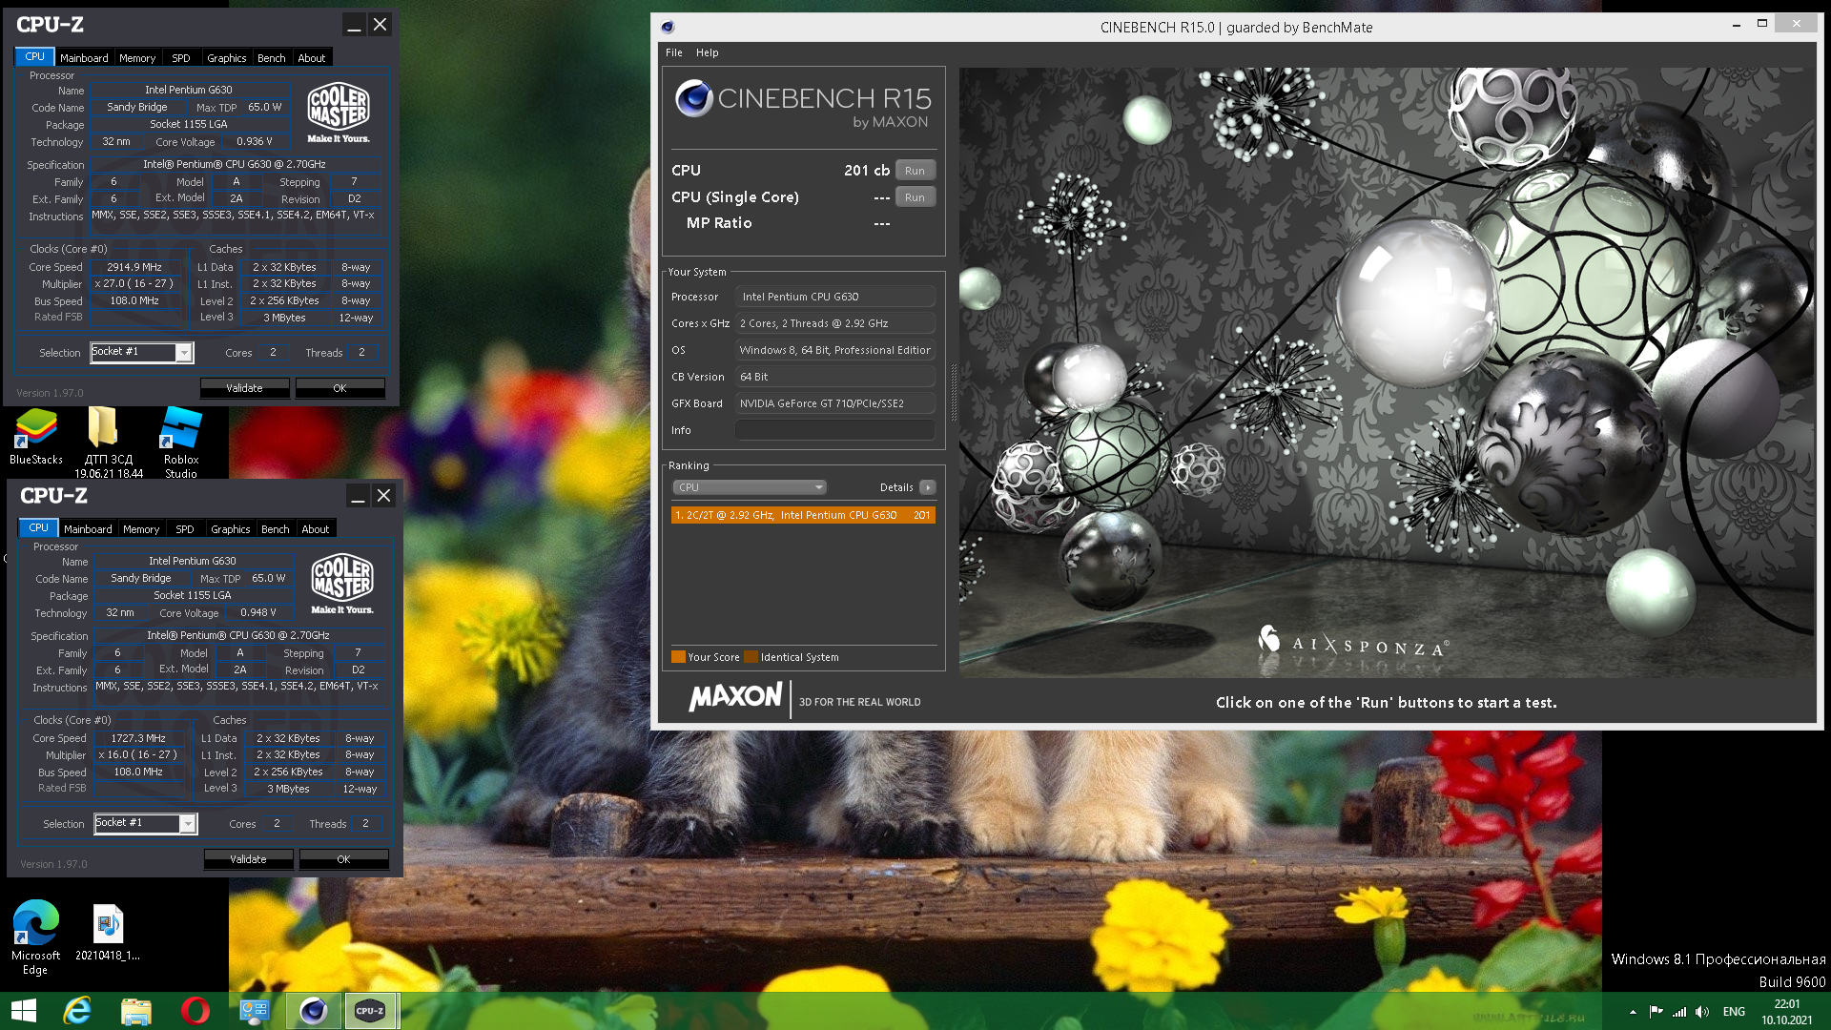The height and width of the screenshot is (1030, 1831).
Task: Open About tab in top CPU-Z
Action: point(312,58)
